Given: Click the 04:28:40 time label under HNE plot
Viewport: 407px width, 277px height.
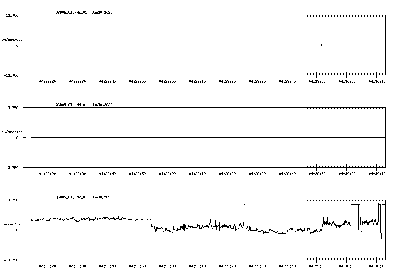Looking at the screenshot, I should [107, 82].
